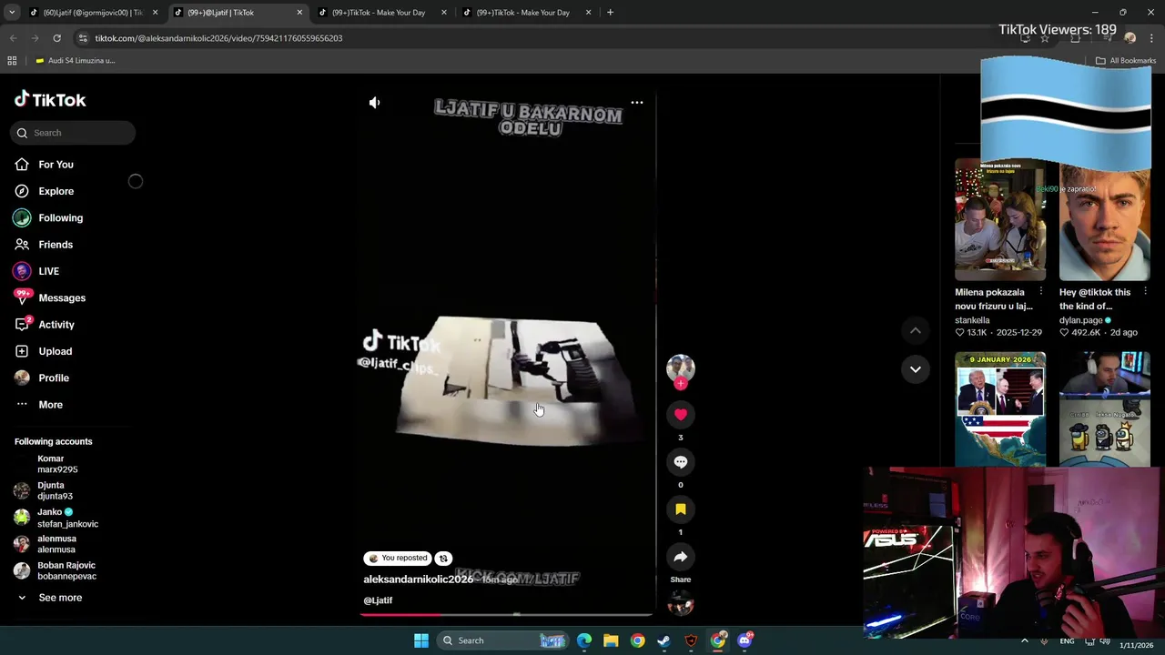Open the three-dot video options menu
1165x655 pixels.
[637, 103]
